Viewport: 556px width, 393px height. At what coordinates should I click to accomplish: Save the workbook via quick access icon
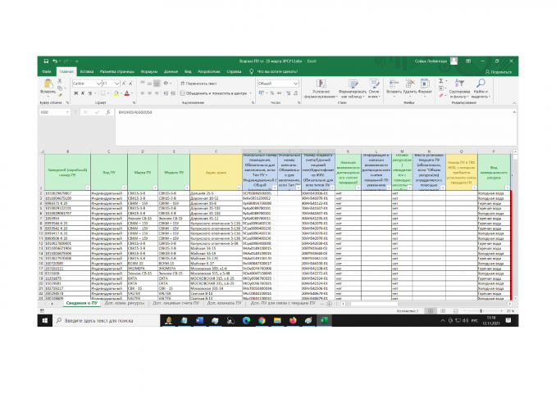click(x=46, y=61)
